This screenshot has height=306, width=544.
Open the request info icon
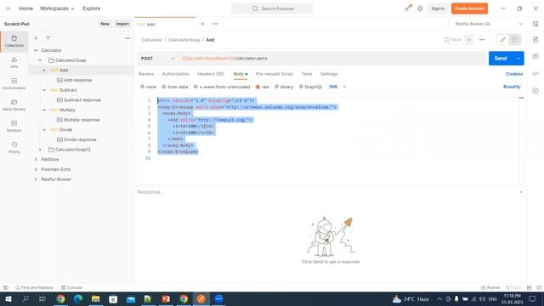click(535, 91)
